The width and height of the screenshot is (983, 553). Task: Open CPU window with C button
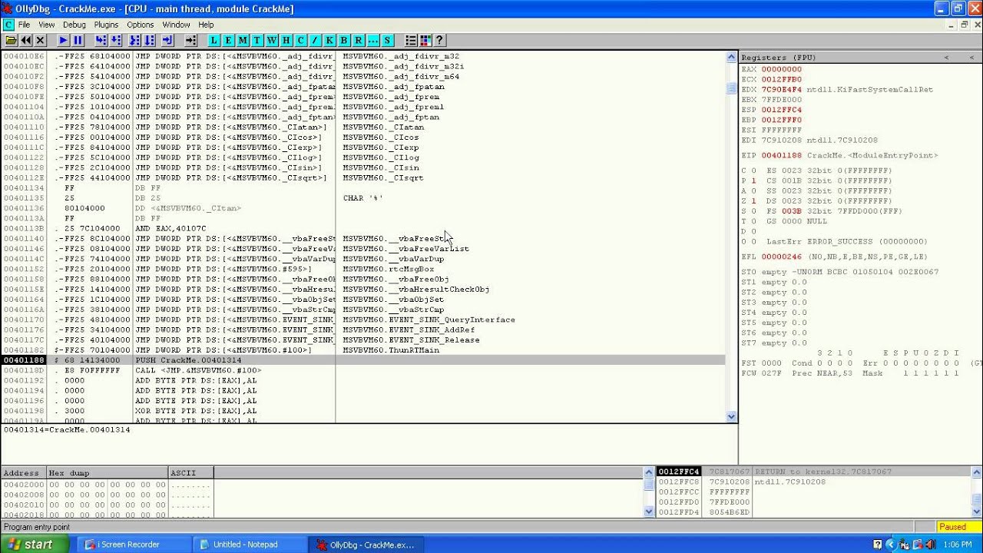pos(300,40)
